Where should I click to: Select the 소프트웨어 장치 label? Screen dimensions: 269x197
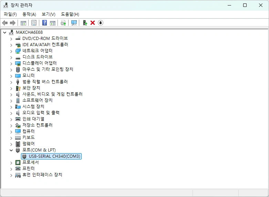point(38,100)
